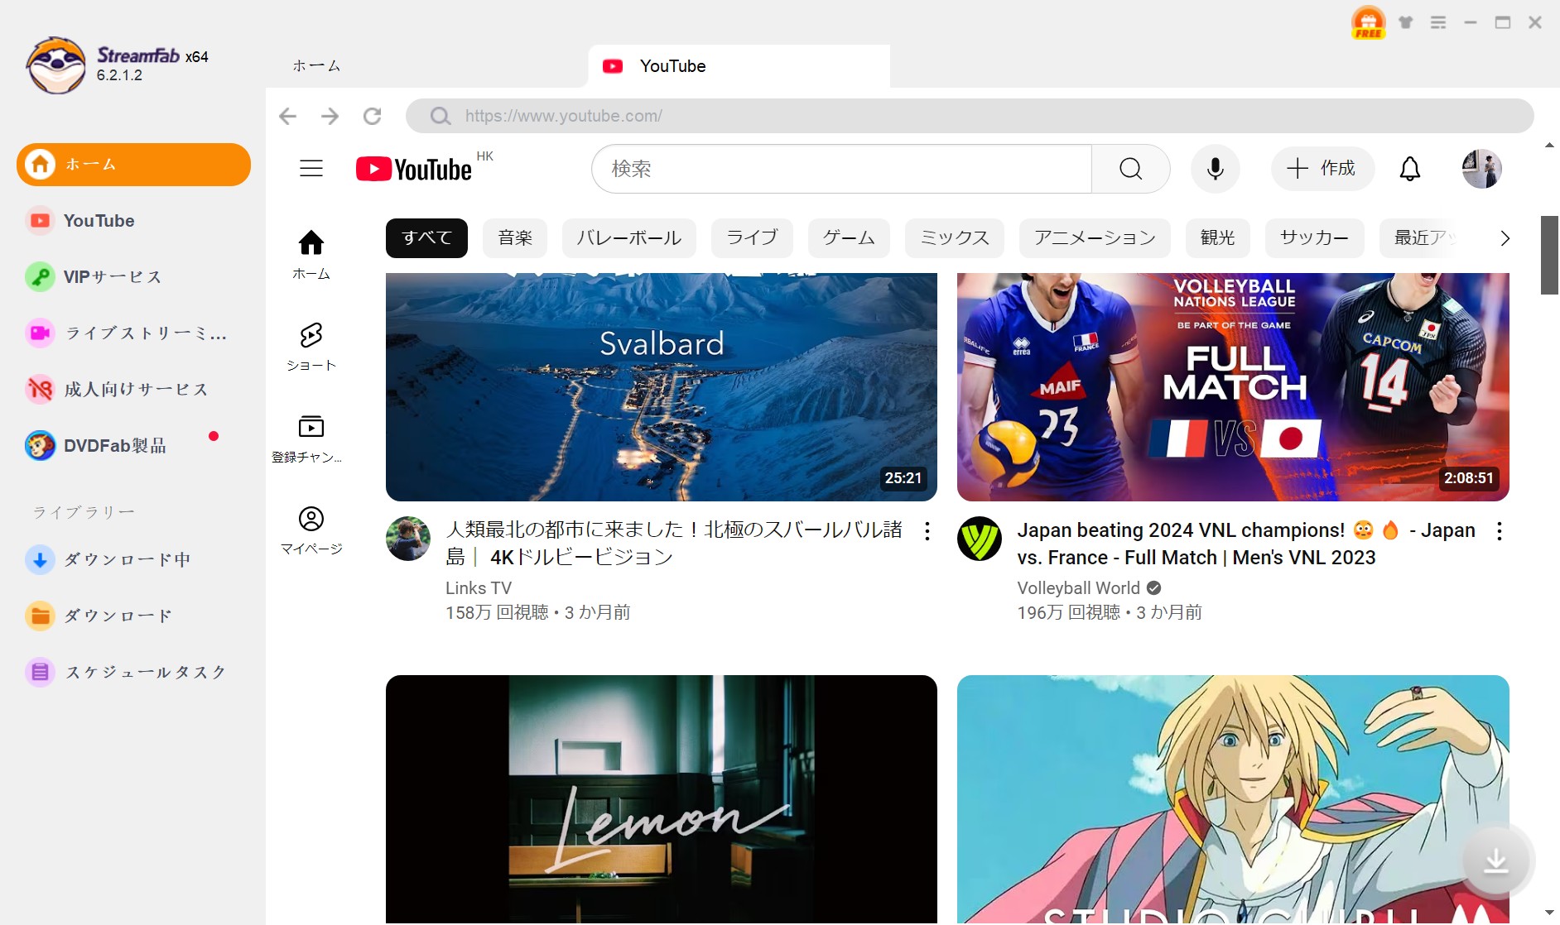Open YouTube notifications bell

point(1409,169)
